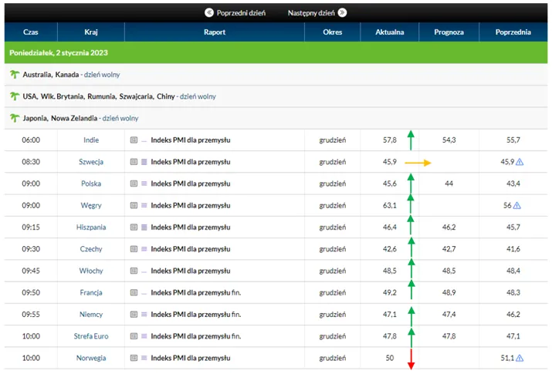Click palm icon beside Australia, Kanada holiday
This screenshot has width=552, height=374.
15,74
